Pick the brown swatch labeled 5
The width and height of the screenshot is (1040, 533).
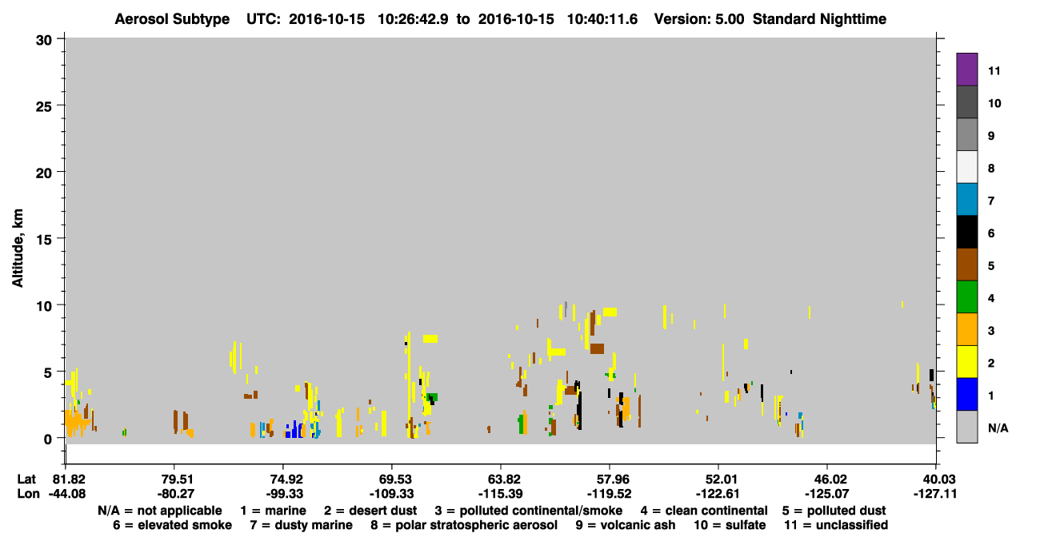coord(967,265)
